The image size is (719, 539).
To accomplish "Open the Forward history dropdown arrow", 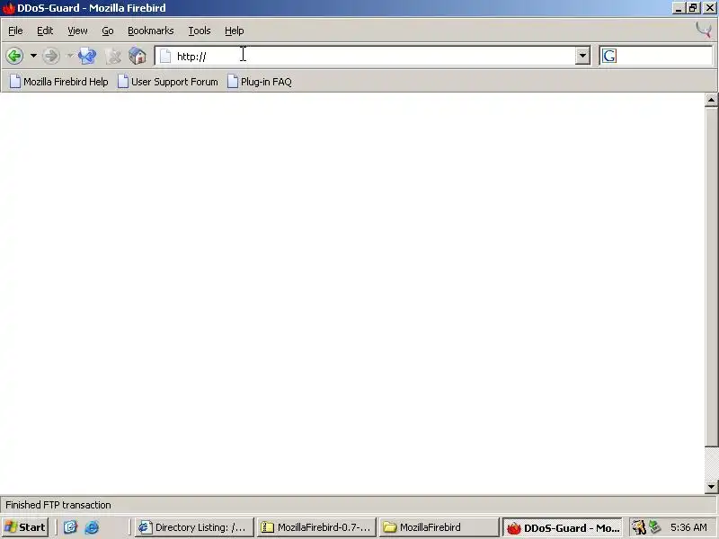I will coord(70,56).
